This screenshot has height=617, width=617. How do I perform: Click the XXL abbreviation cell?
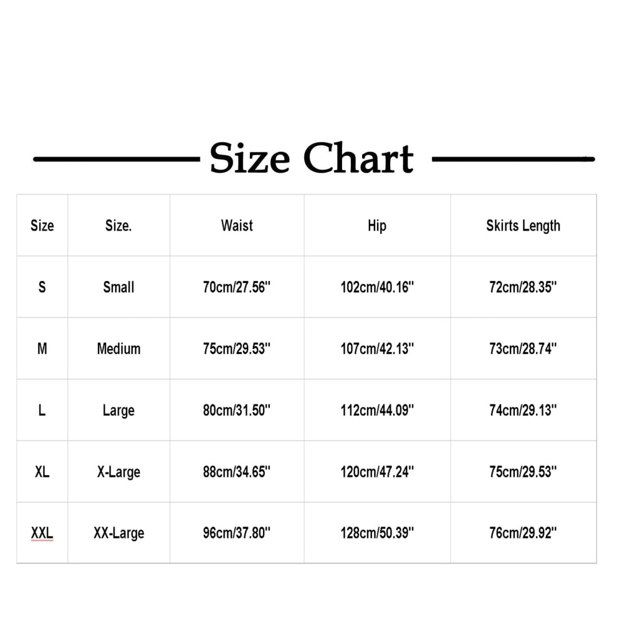pos(42,533)
